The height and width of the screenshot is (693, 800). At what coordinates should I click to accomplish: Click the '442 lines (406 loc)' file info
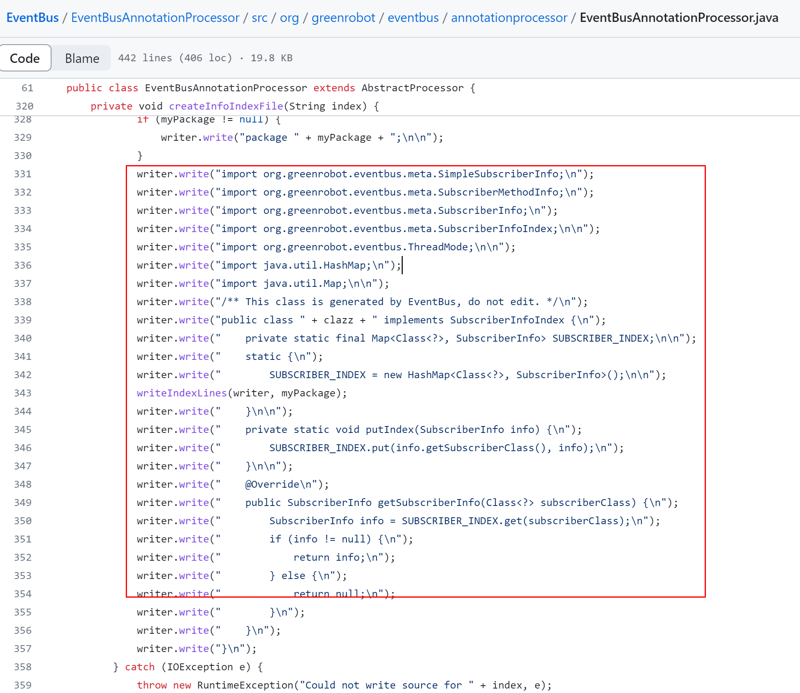tap(175, 58)
